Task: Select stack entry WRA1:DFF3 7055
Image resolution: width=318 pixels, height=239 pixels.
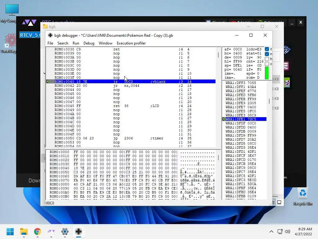Action: click(x=241, y=83)
